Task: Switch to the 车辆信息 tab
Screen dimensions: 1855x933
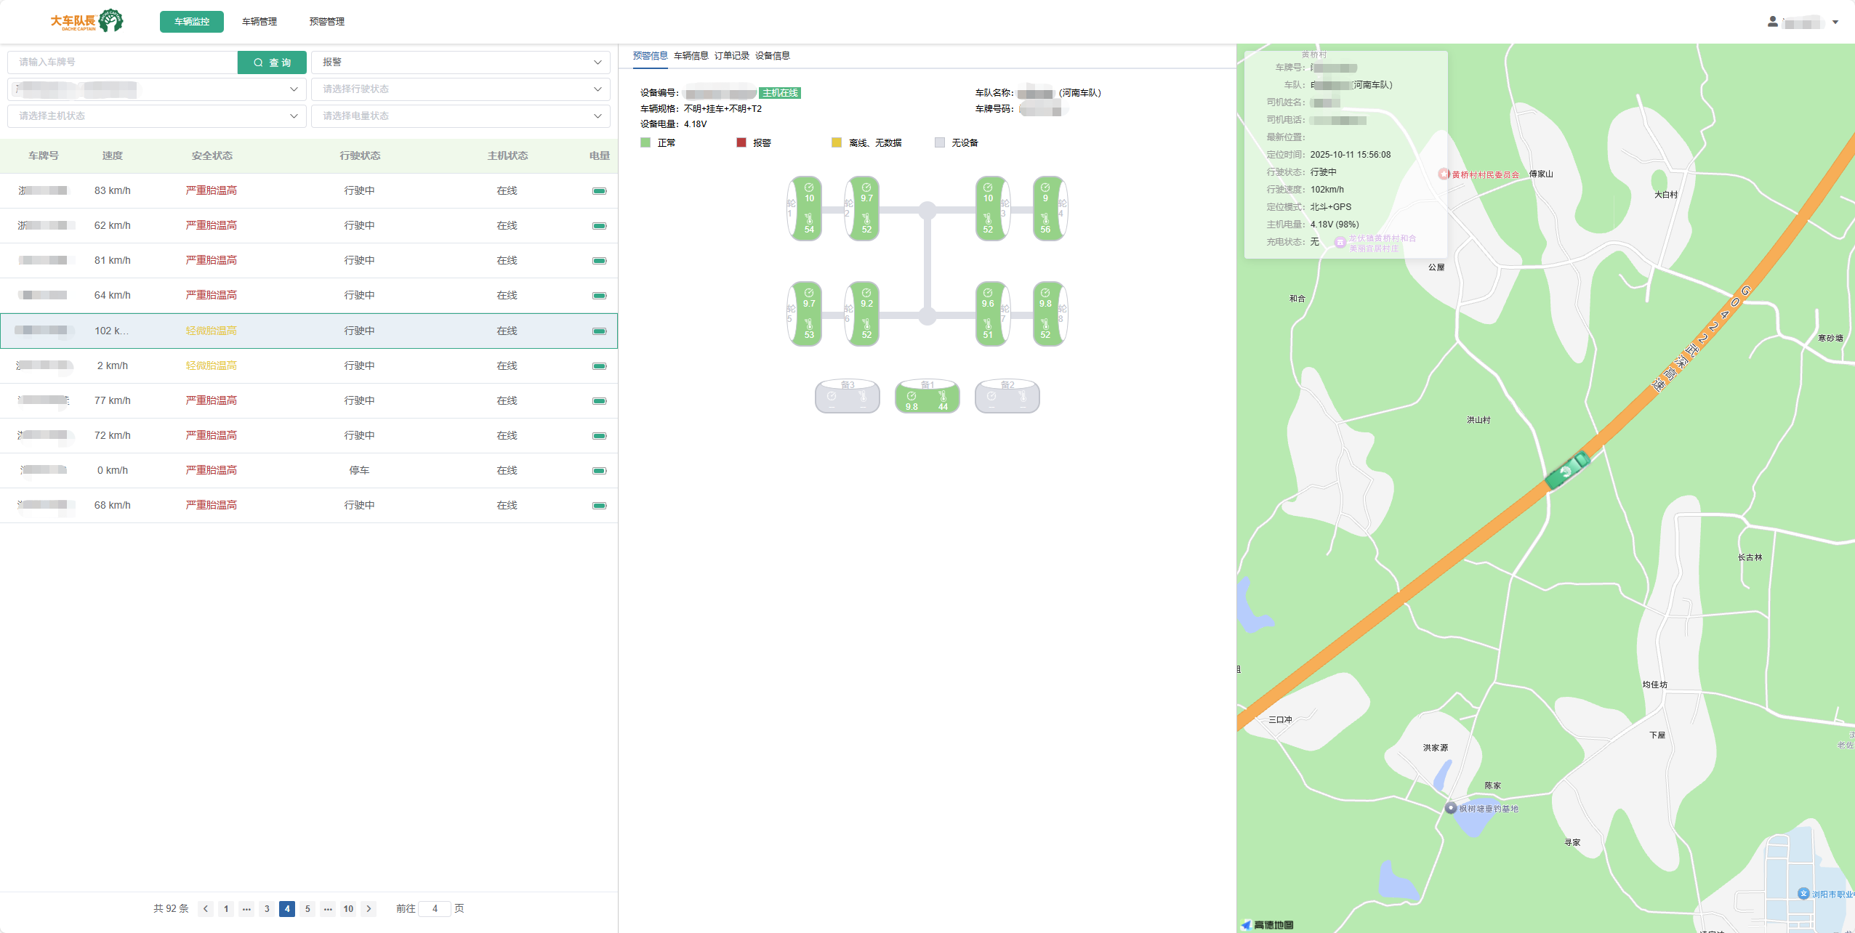Action: coord(691,56)
